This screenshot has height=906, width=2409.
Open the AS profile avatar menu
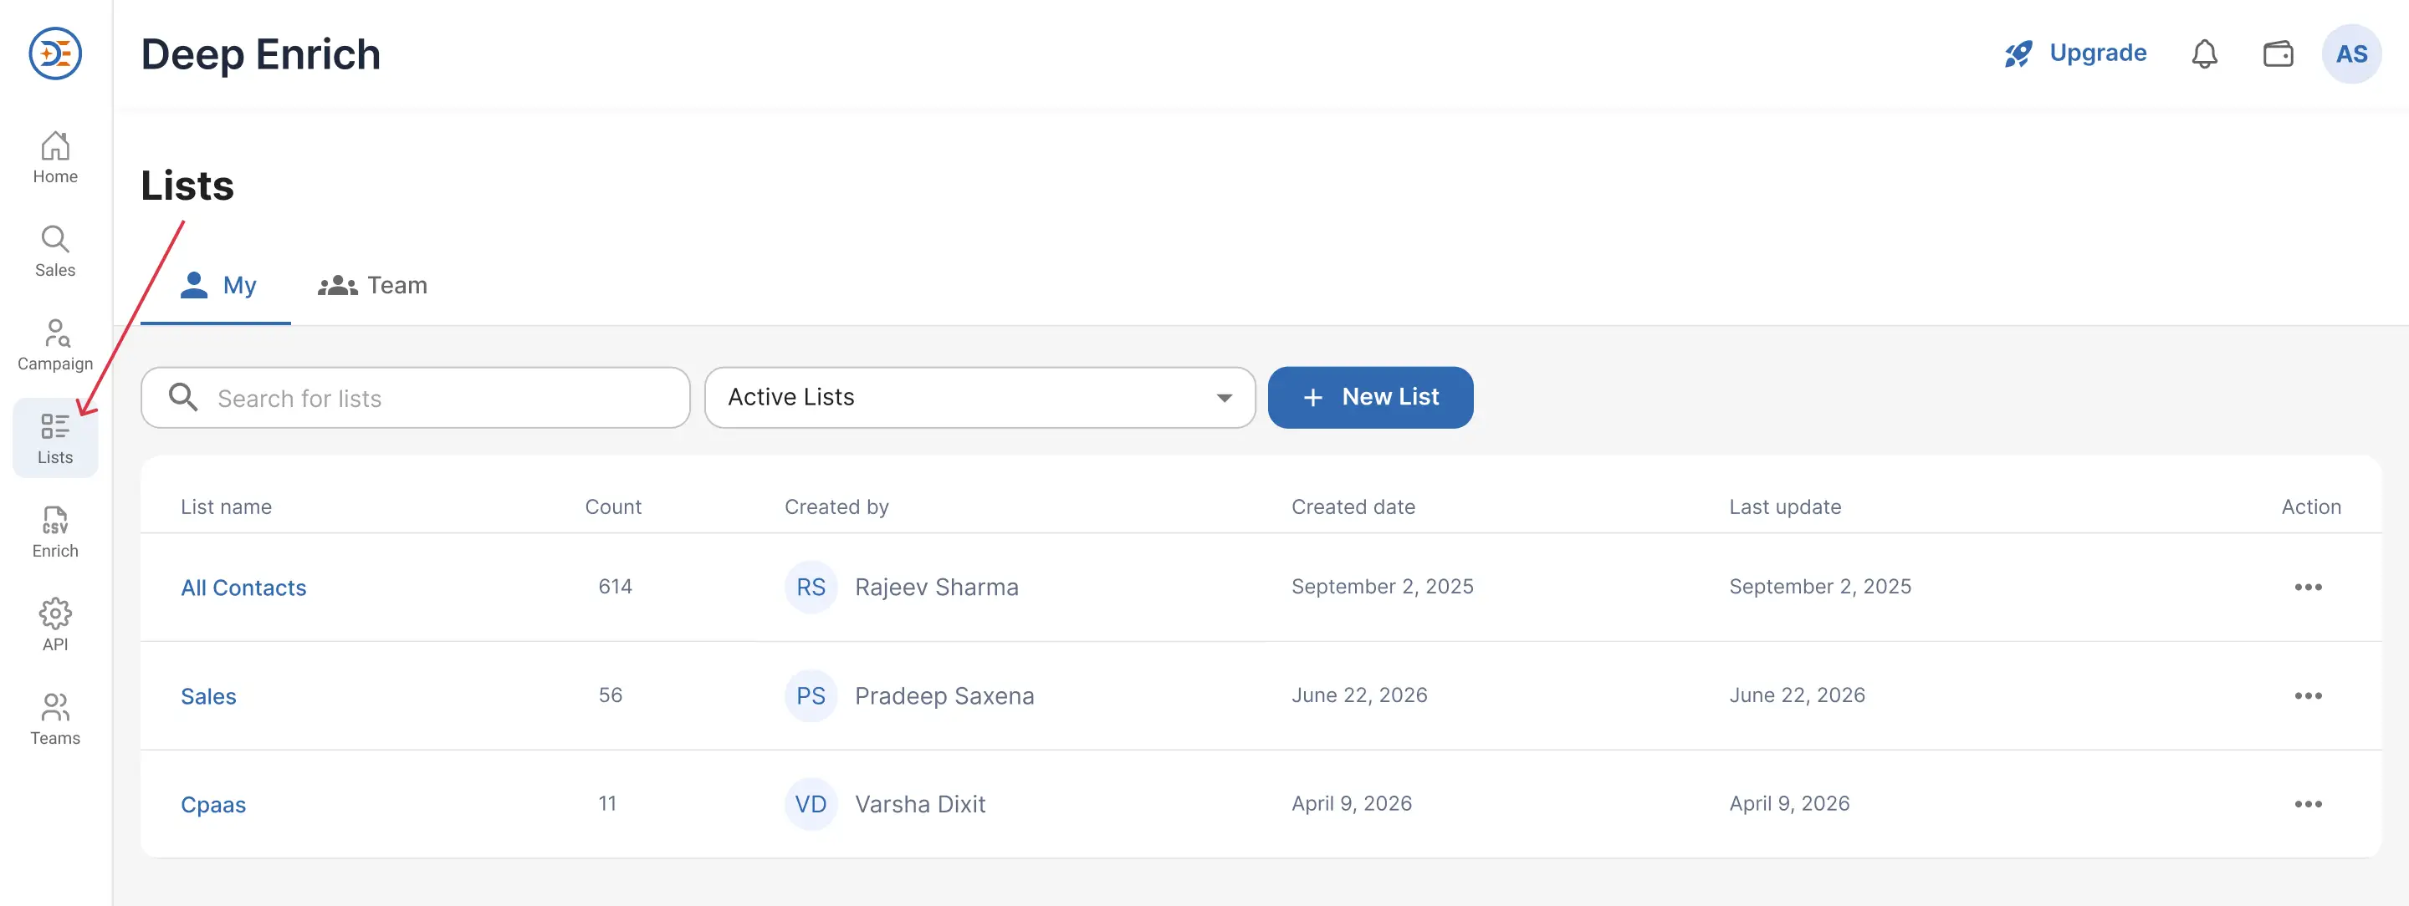click(x=2351, y=53)
